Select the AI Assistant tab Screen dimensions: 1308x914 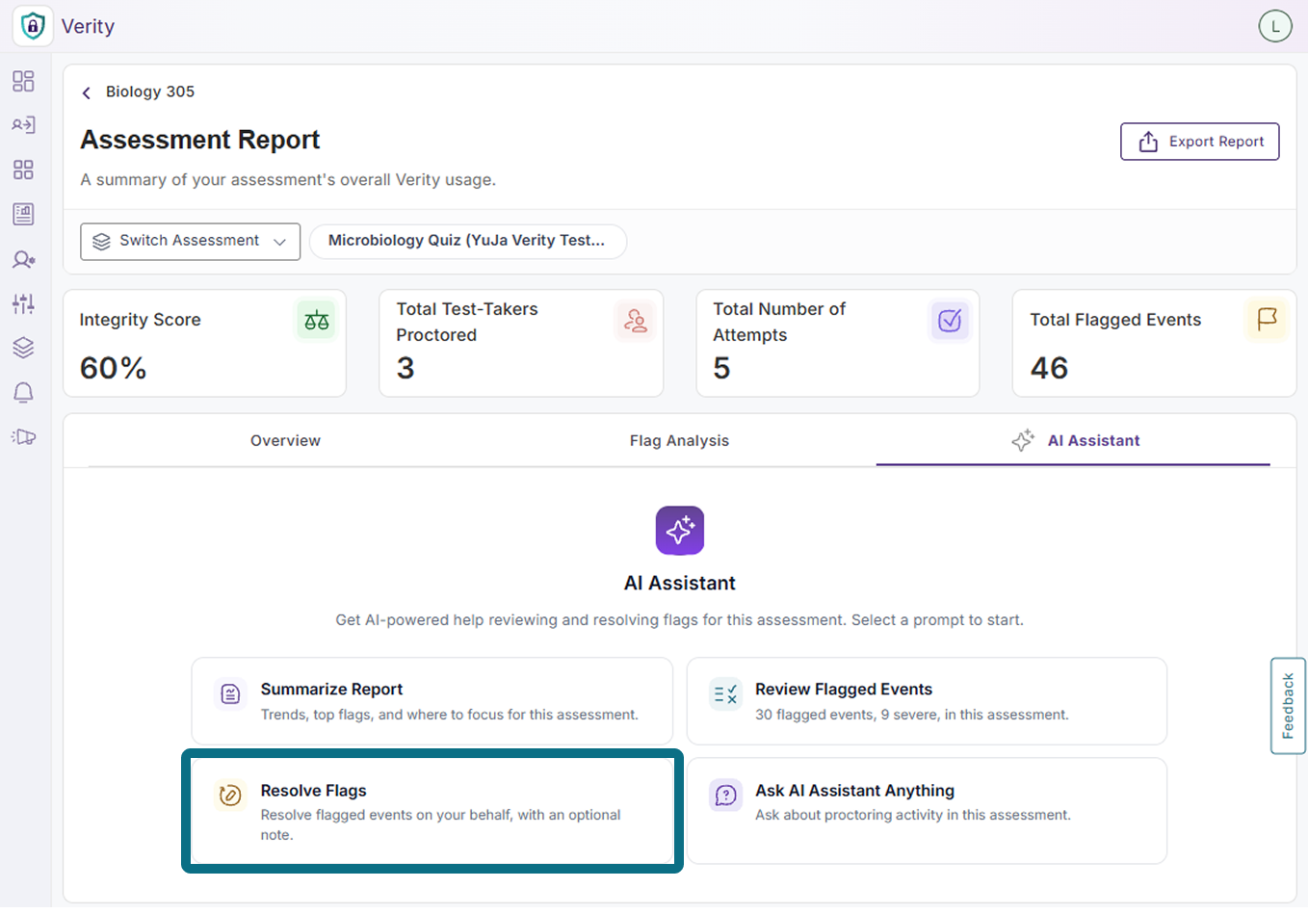(x=1073, y=441)
